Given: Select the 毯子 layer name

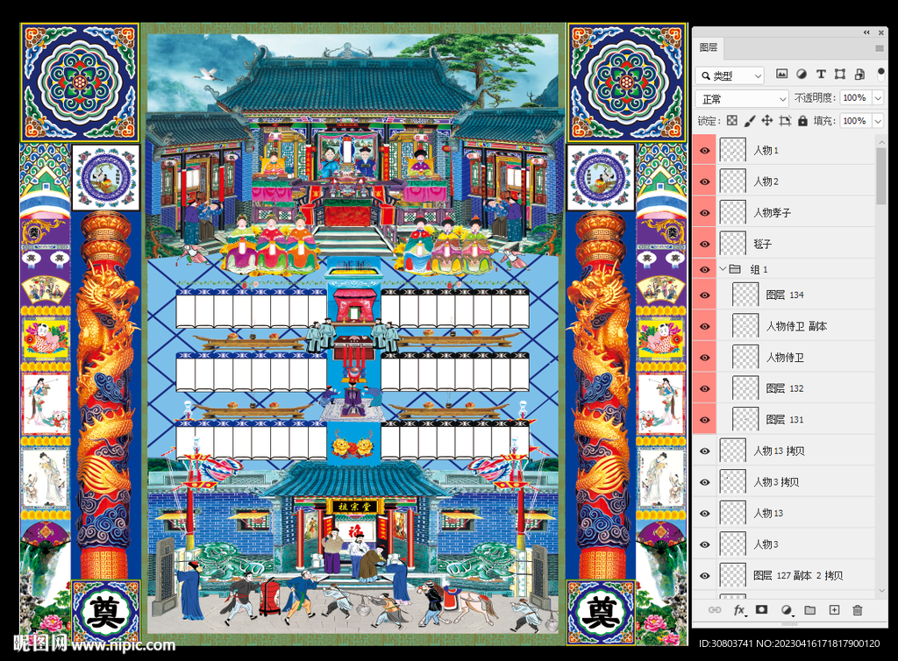Looking at the screenshot, I should pyautogui.click(x=762, y=245).
